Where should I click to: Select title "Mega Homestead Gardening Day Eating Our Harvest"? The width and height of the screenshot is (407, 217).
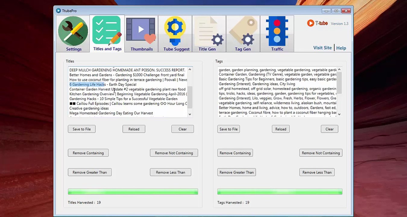(111, 113)
